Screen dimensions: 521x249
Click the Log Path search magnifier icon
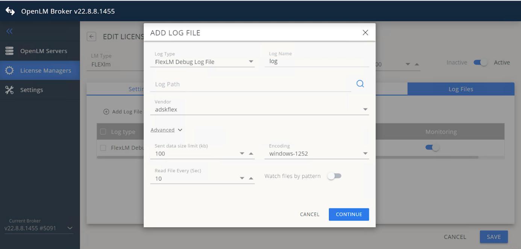[360, 84]
